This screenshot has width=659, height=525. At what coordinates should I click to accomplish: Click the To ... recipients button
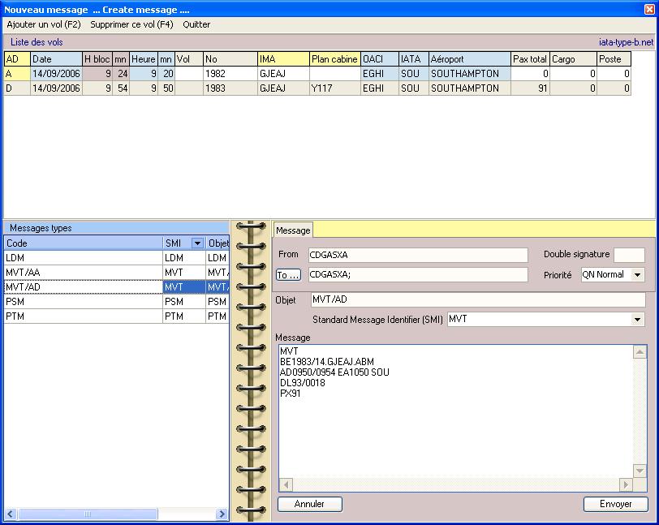coord(289,275)
